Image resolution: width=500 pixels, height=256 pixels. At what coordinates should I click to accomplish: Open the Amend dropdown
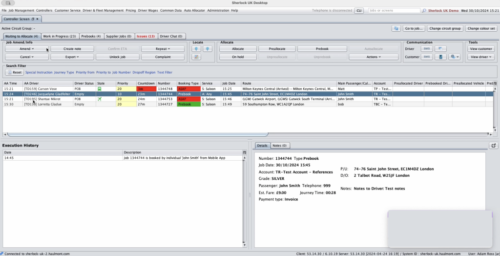(x=27, y=49)
